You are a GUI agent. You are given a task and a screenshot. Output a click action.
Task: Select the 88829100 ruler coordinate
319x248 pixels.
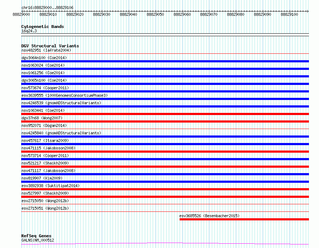tap(289, 14)
